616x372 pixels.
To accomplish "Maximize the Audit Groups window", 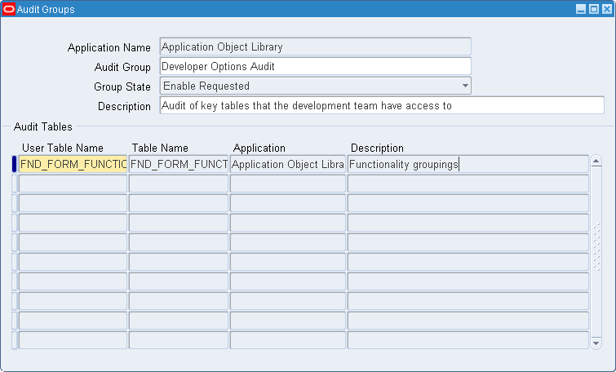I will point(594,9).
